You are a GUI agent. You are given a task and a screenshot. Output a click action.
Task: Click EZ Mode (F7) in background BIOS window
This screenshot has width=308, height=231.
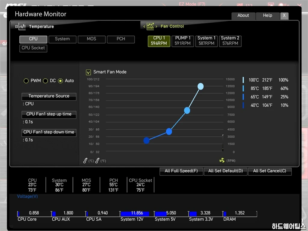[192, 4]
